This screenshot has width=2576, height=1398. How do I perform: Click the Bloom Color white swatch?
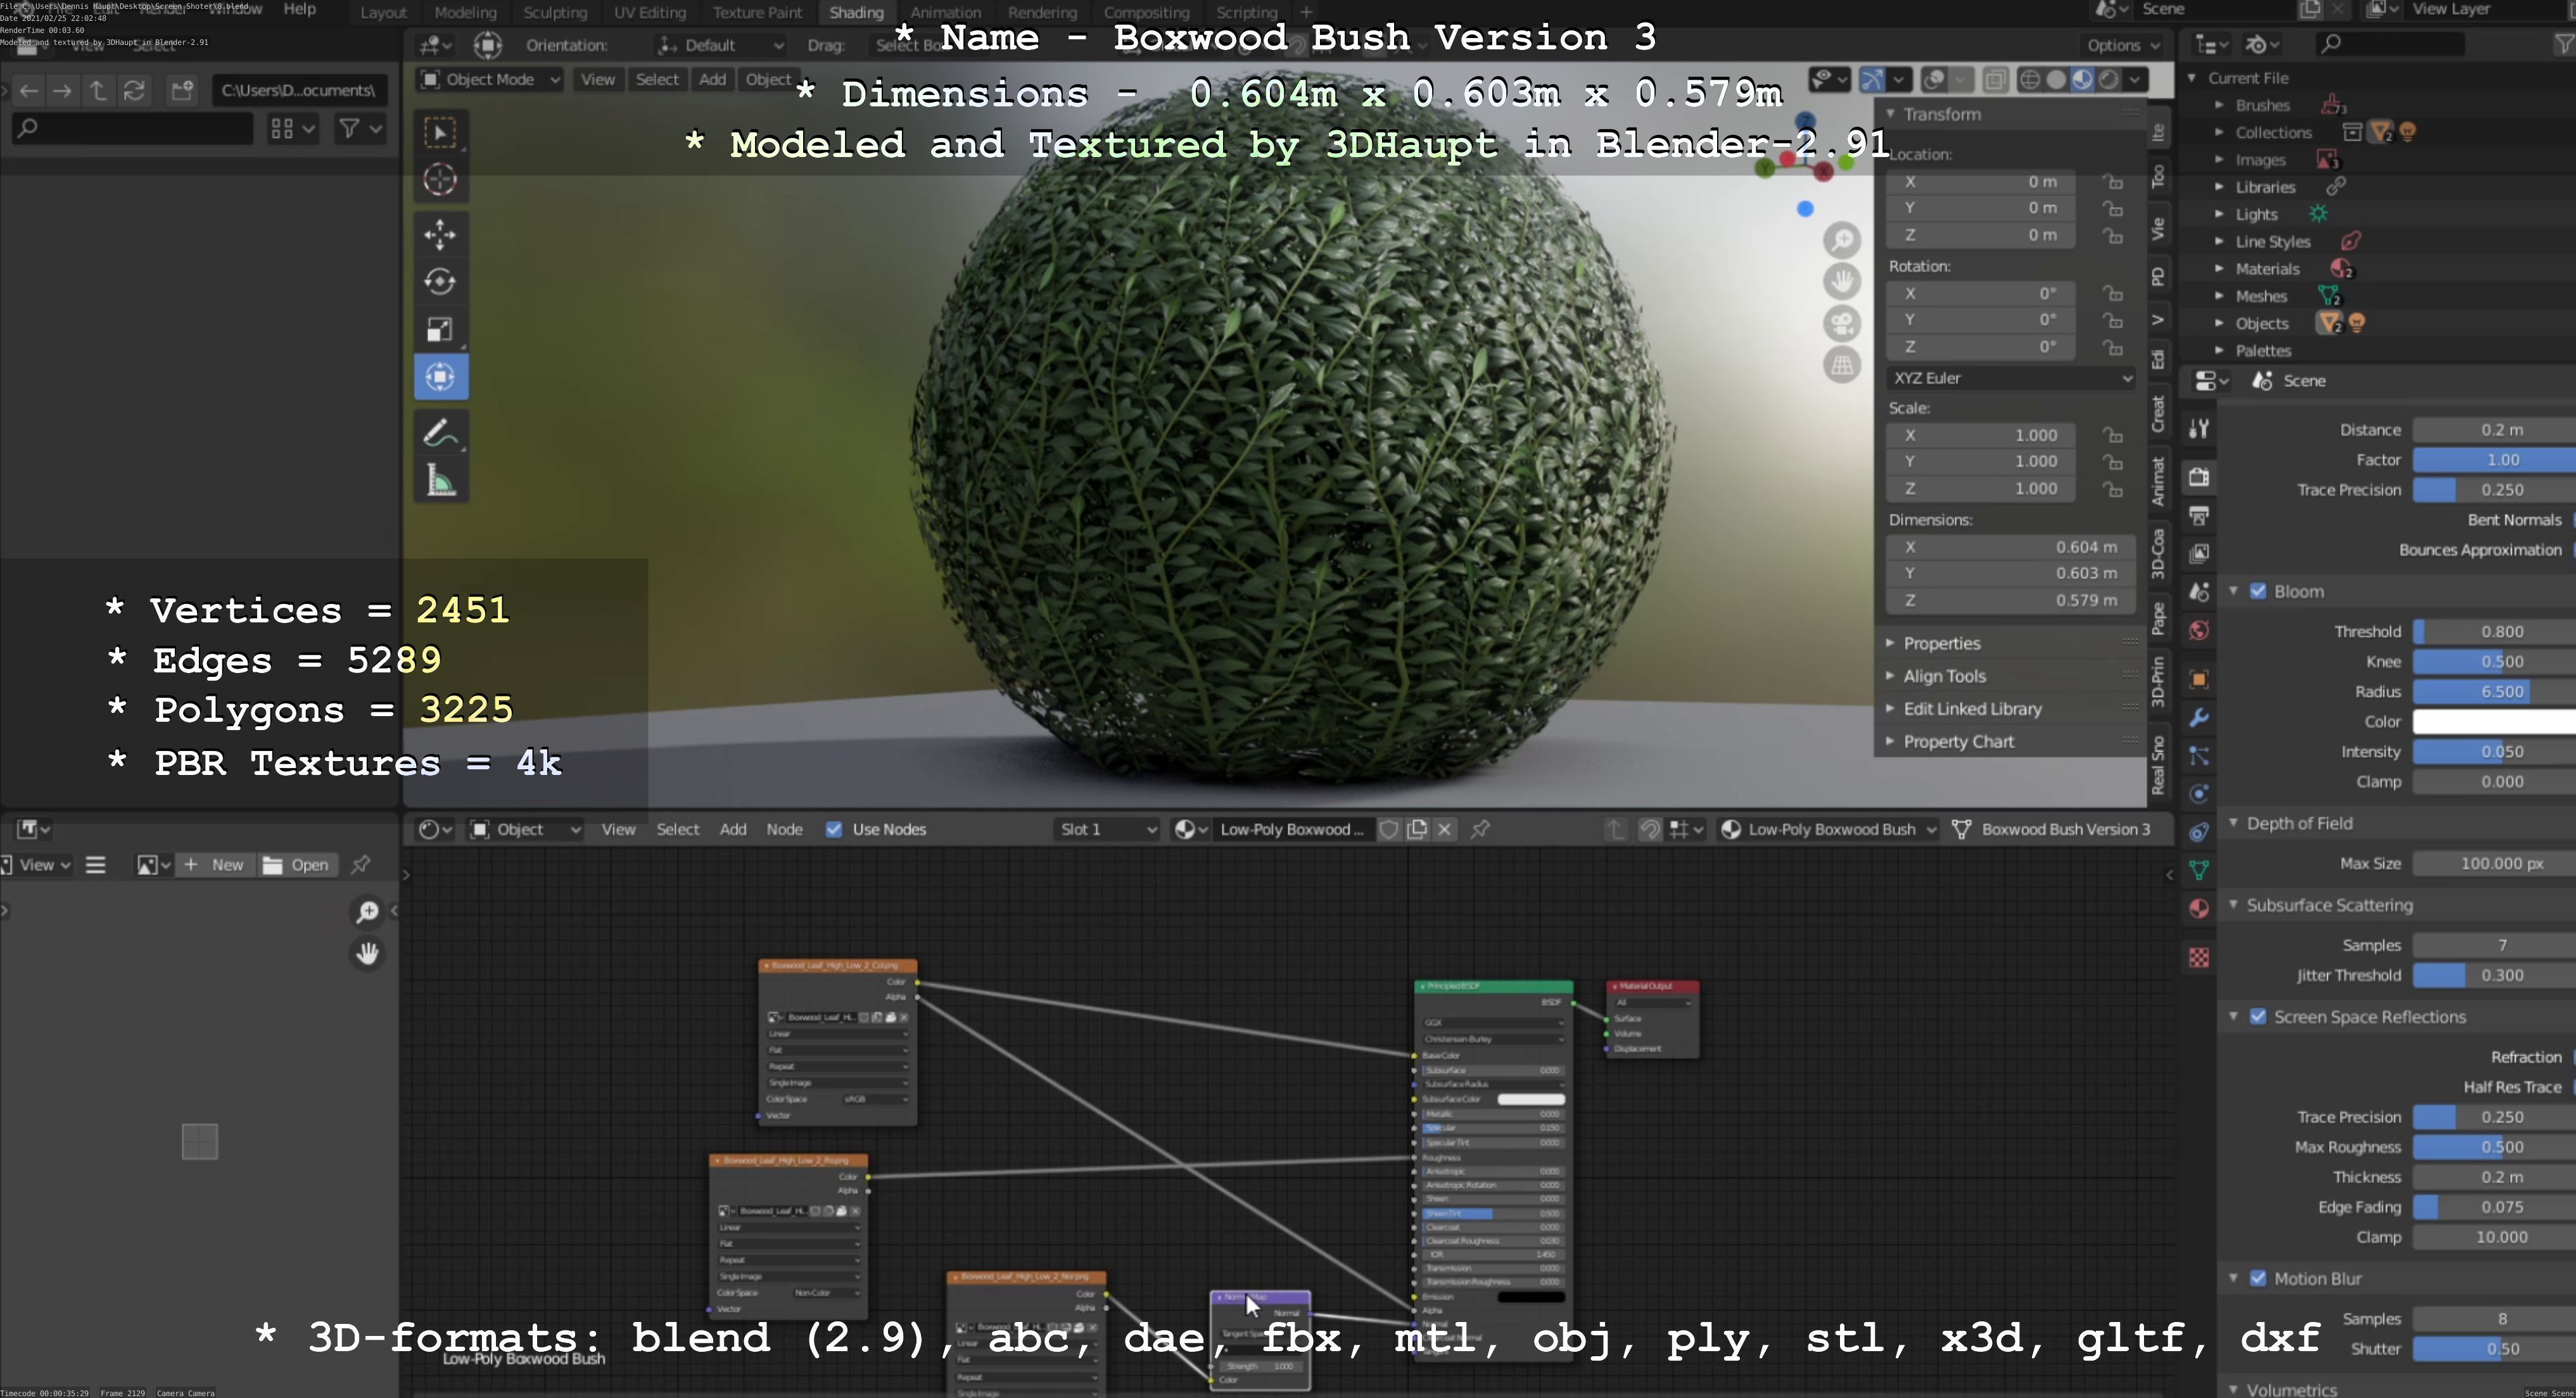pyautogui.click(x=2494, y=722)
